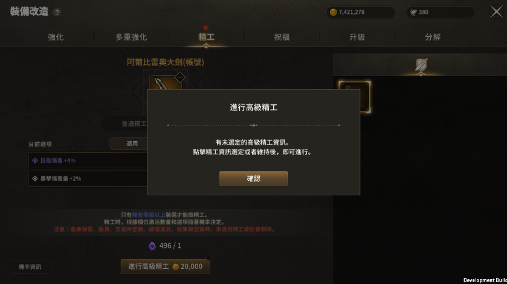Open the 升級 tab

pos(357,37)
